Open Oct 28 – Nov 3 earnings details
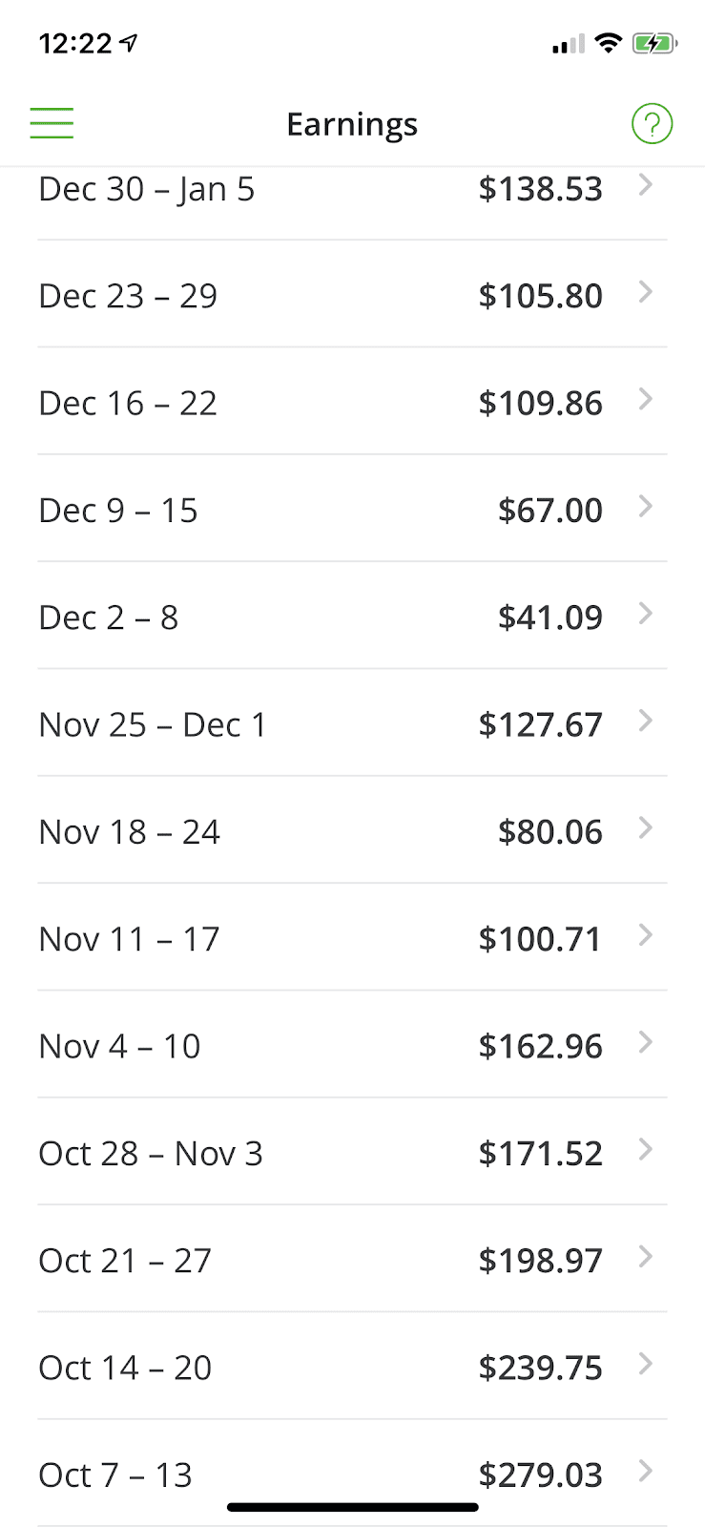The height and width of the screenshot is (1527, 705). (x=352, y=1152)
